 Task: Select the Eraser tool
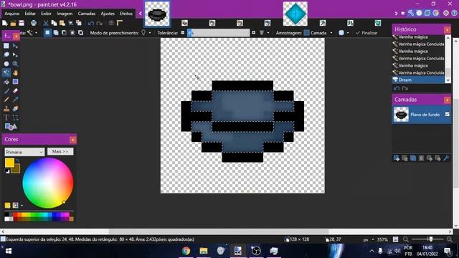point(15,91)
